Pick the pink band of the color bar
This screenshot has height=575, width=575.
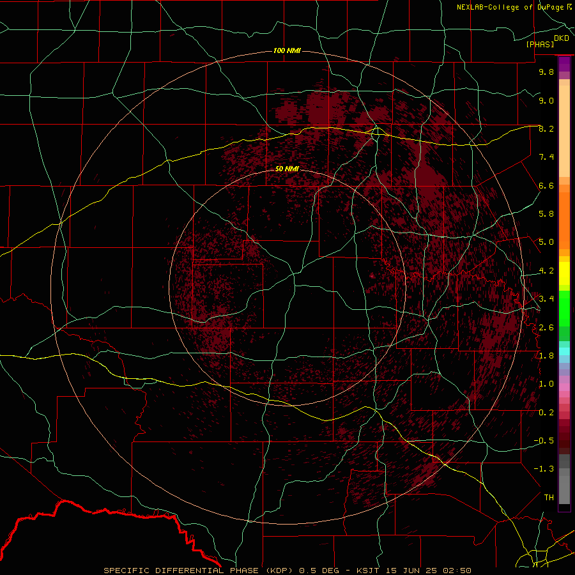[564, 387]
